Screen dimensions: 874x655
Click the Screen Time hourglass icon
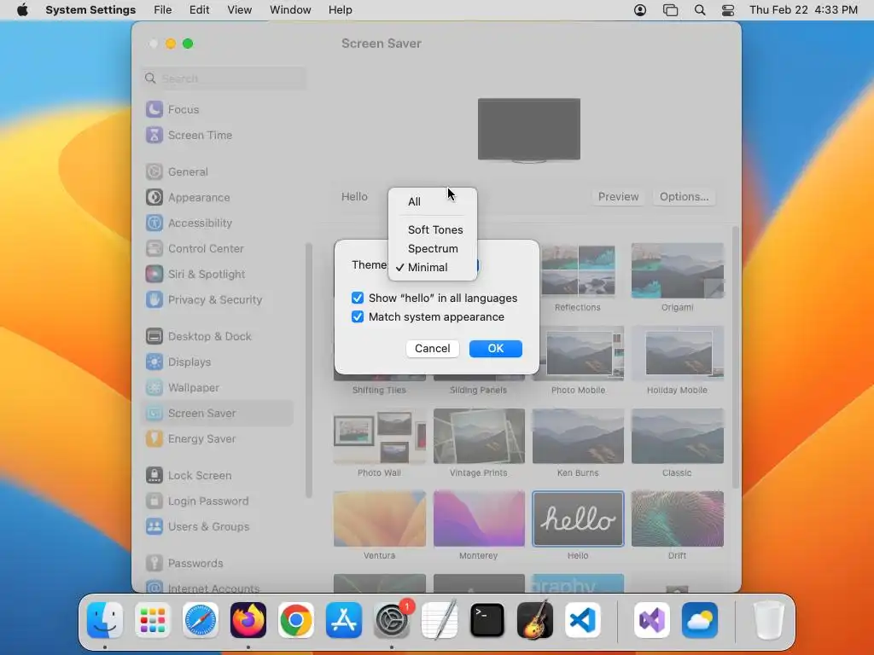pos(154,135)
